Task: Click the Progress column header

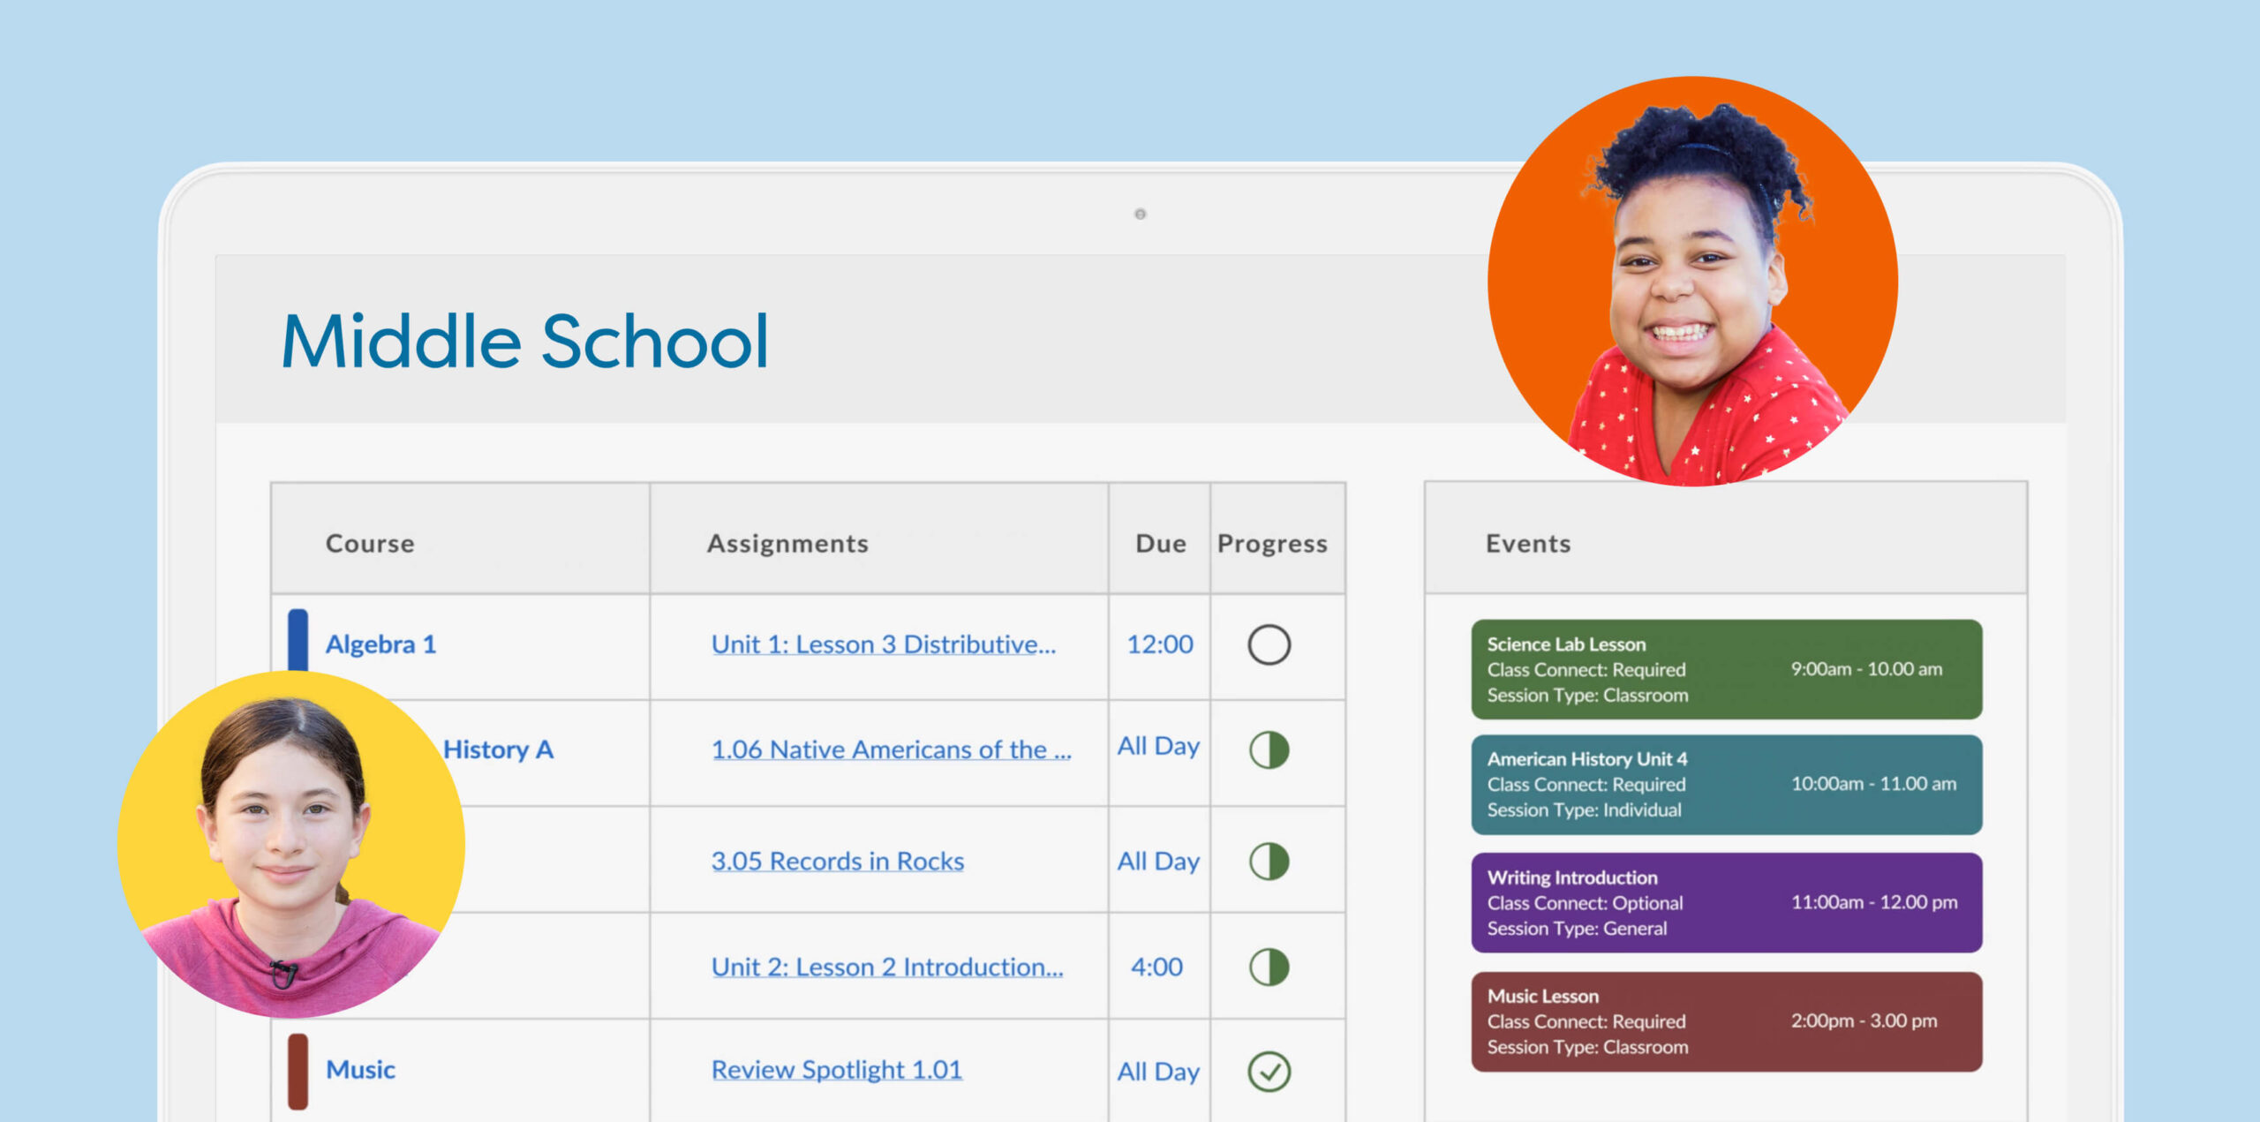Action: (x=1272, y=543)
